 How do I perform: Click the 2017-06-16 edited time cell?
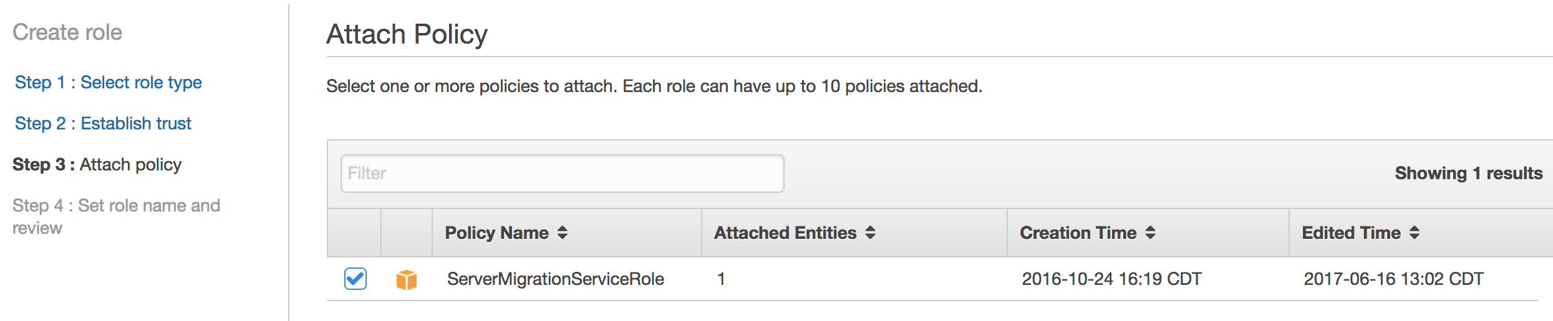click(1393, 279)
